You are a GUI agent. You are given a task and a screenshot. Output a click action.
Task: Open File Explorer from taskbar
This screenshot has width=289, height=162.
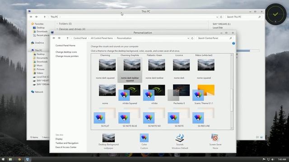(10, 159)
